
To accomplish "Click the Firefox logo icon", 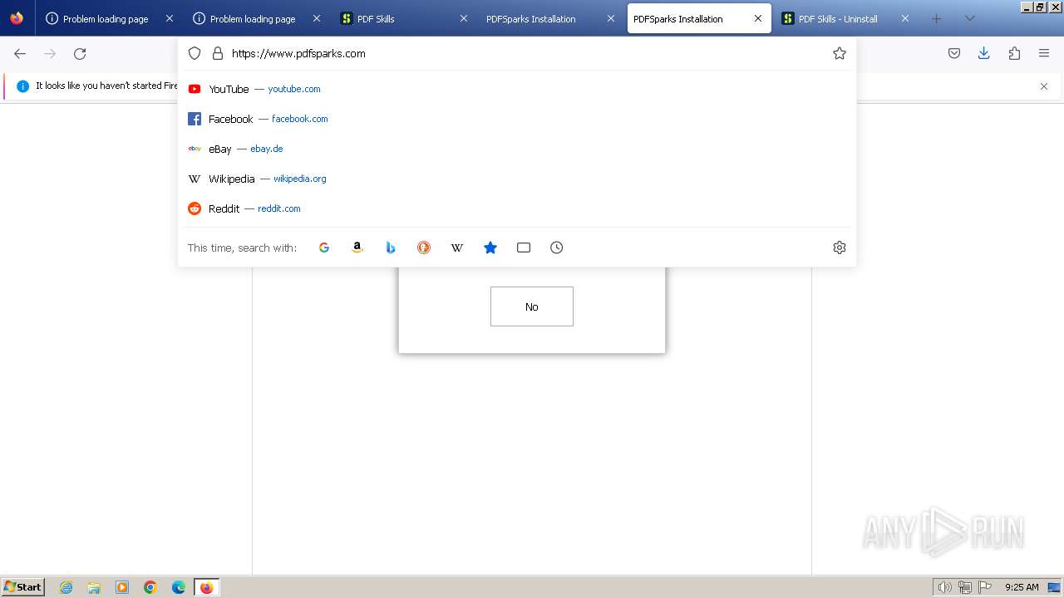I will click(x=17, y=18).
